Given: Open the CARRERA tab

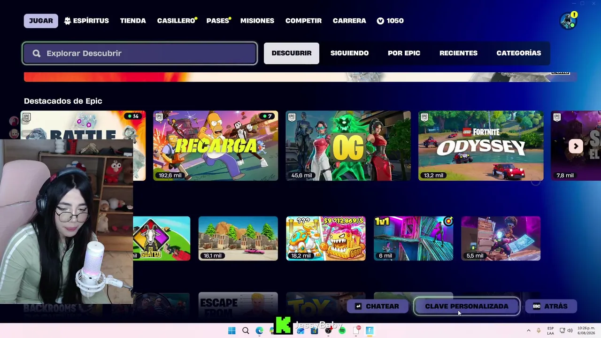Looking at the screenshot, I should (x=349, y=21).
